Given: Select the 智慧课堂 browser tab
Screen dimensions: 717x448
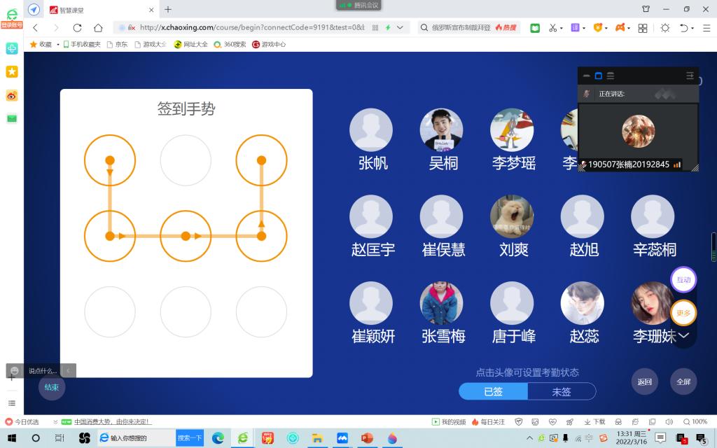Looking at the screenshot, I should tap(98, 10).
